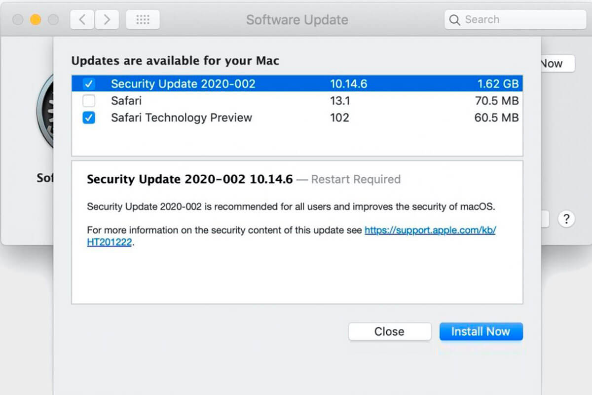The height and width of the screenshot is (395, 592).
Task: Click version 102 for Technology Preview
Action: pyautogui.click(x=339, y=118)
